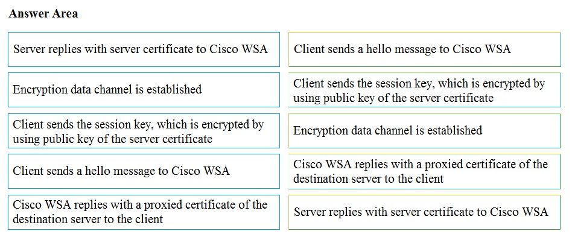Click the 'Answer Area' heading

43,13
